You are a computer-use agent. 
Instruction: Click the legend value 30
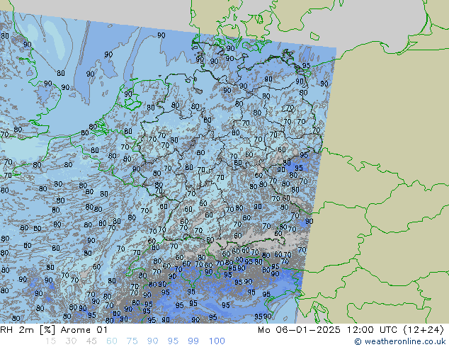click(71, 341)
